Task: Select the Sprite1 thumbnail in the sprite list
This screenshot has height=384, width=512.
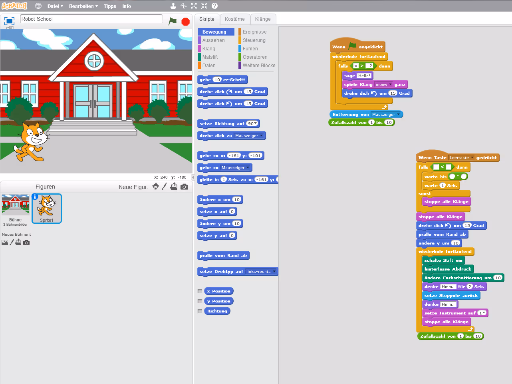Action: click(x=46, y=208)
